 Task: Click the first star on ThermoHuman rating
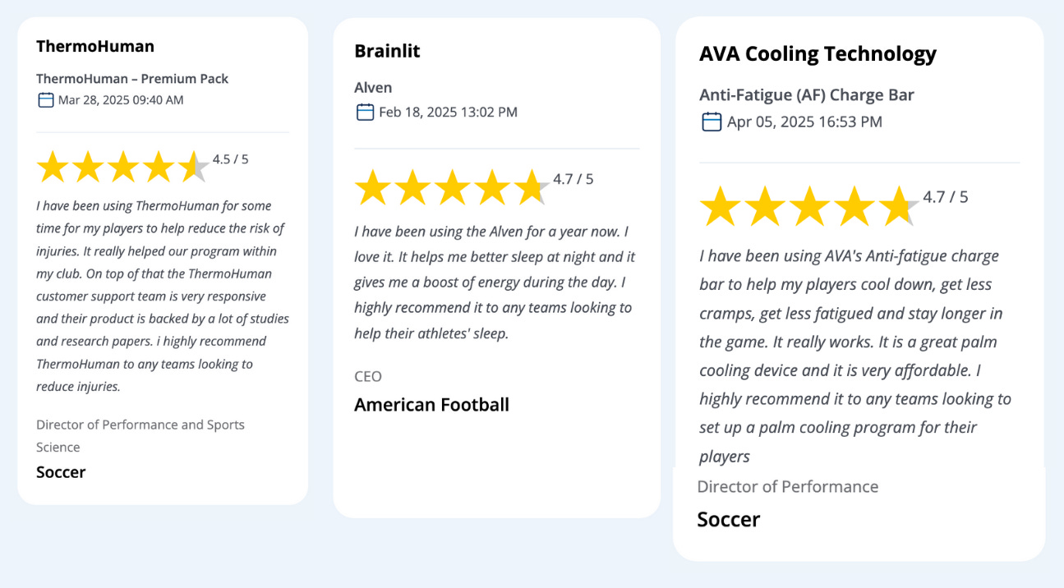tap(53, 167)
